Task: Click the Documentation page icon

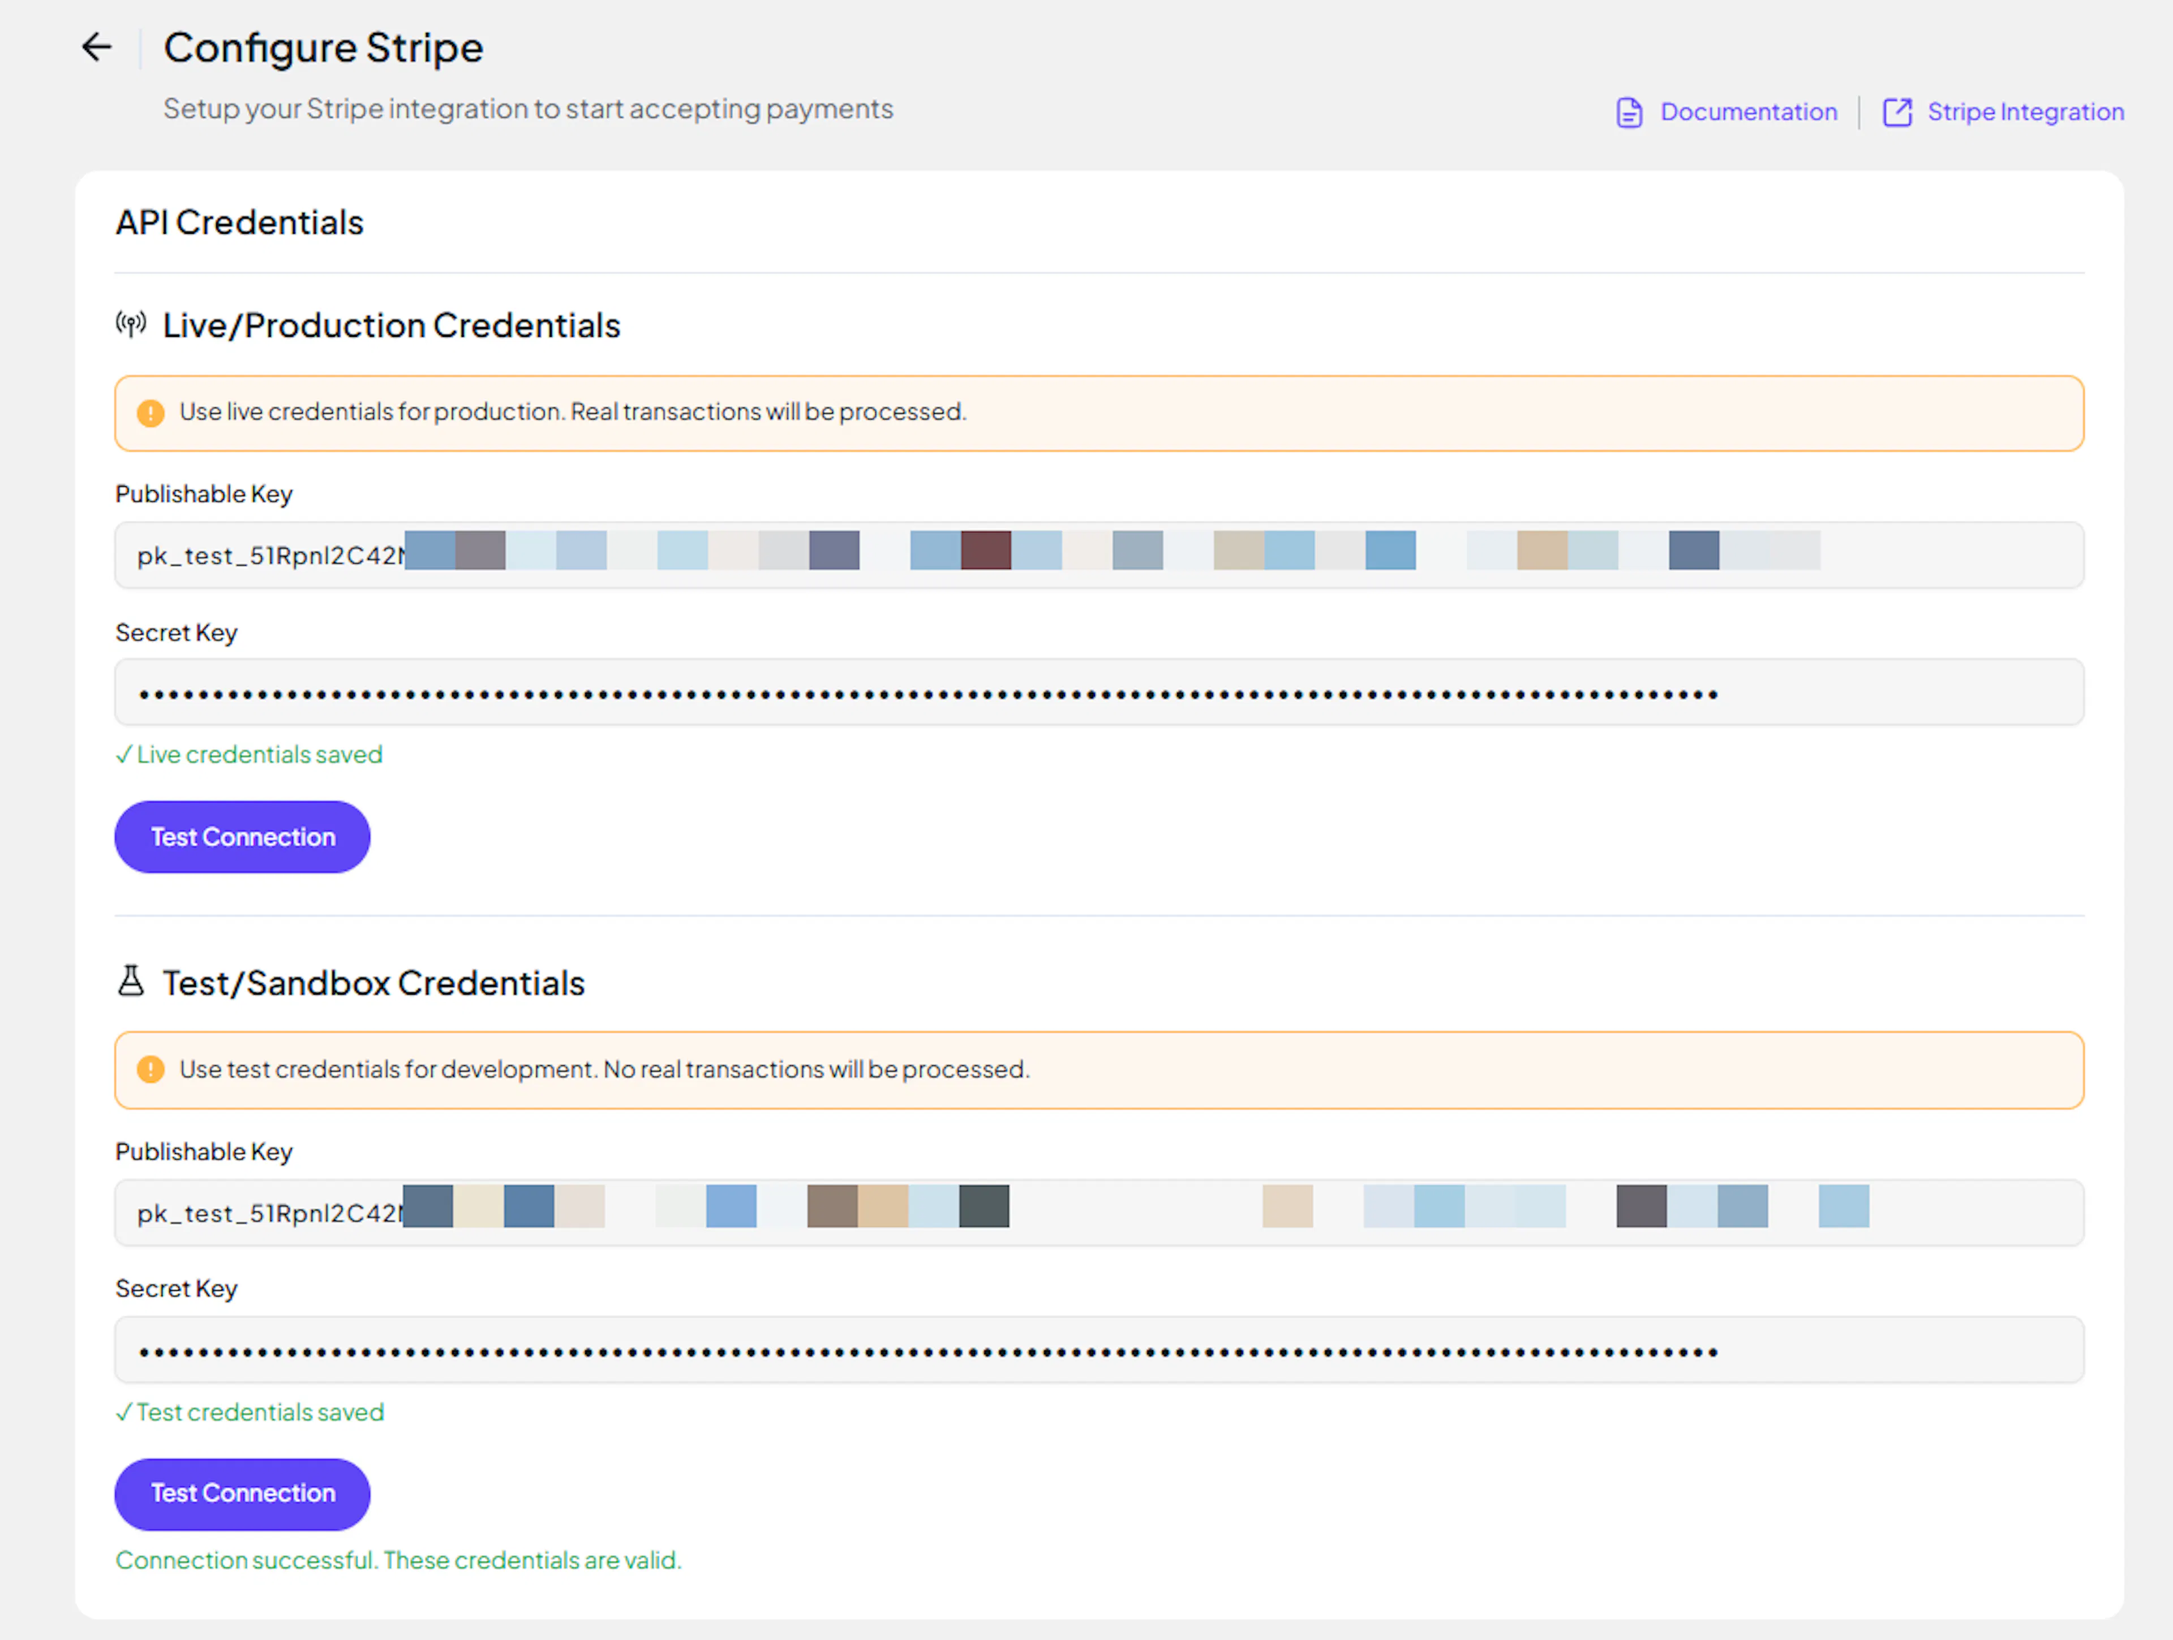Action: [x=1629, y=113]
